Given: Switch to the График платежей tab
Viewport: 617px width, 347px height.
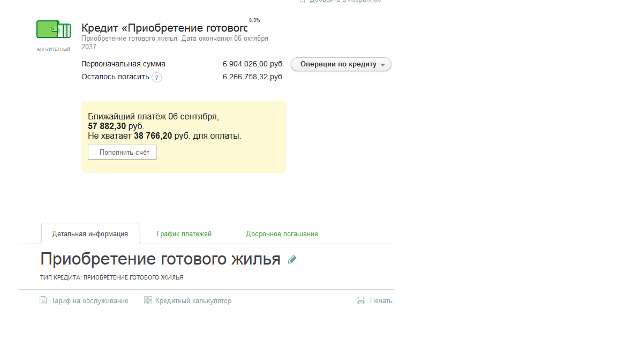Looking at the screenshot, I should coord(184,234).
